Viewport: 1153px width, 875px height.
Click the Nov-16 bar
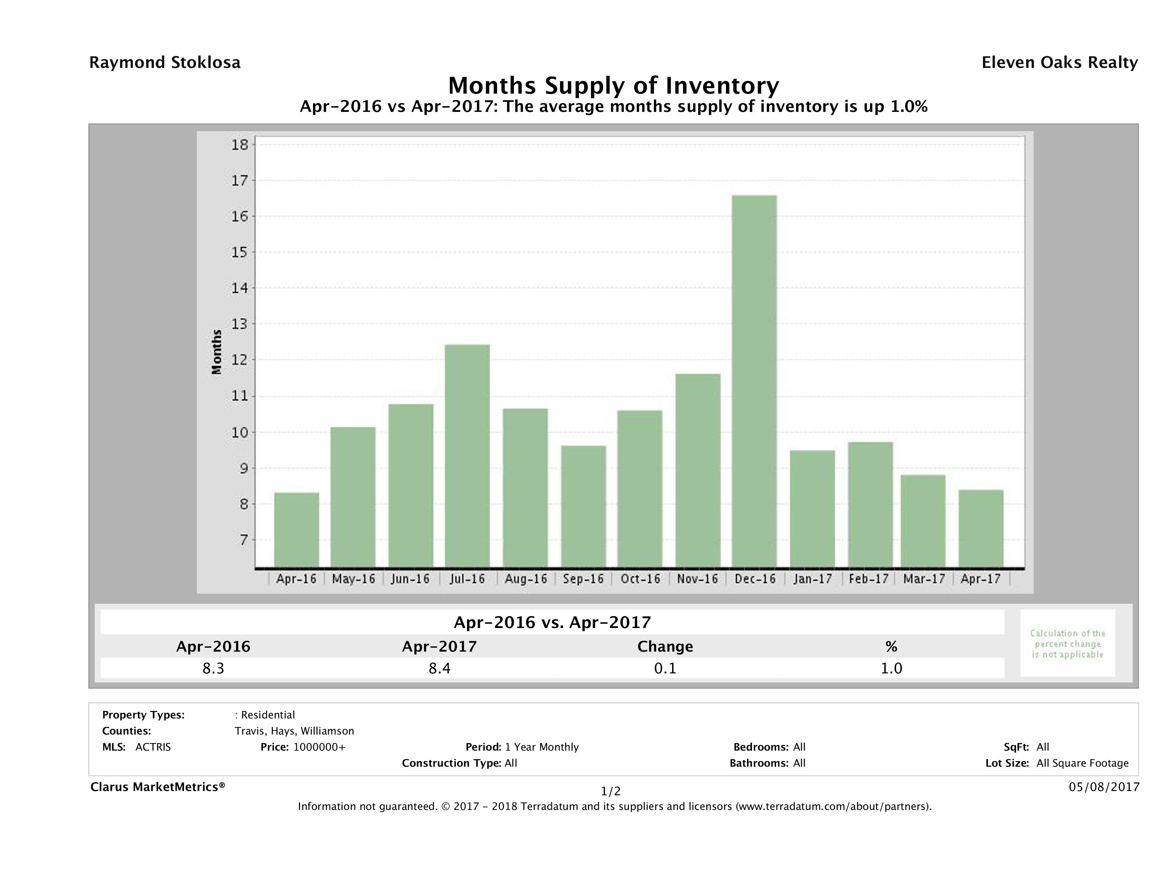point(697,470)
